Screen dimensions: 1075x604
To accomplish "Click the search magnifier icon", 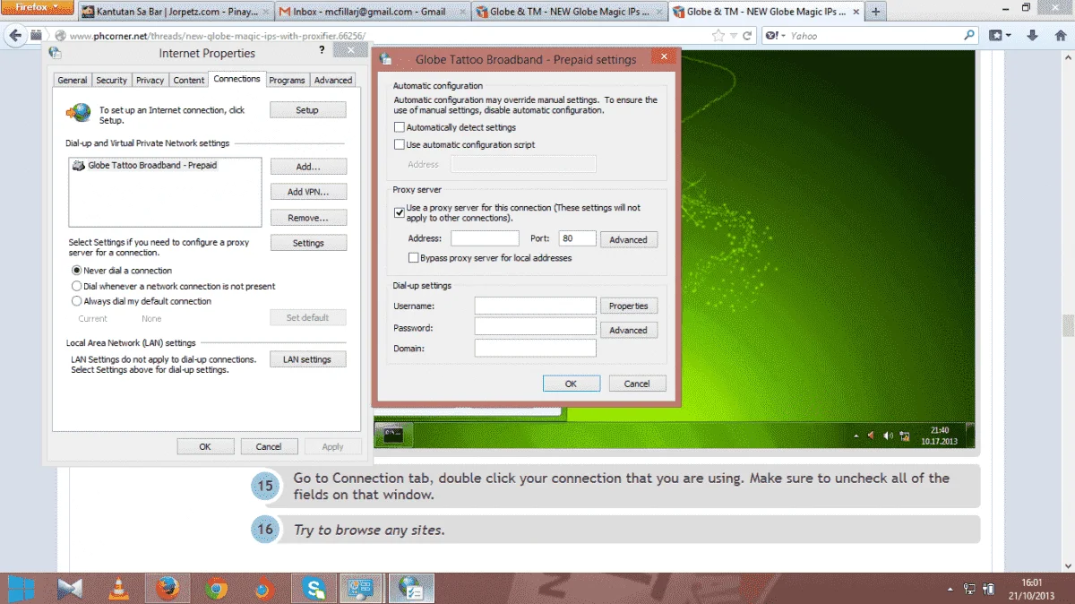I will click(x=968, y=36).
